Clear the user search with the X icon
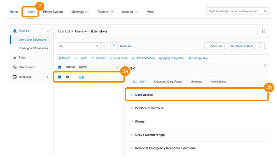The height and width of the screenshot is (161, 277). coord(97,46)
